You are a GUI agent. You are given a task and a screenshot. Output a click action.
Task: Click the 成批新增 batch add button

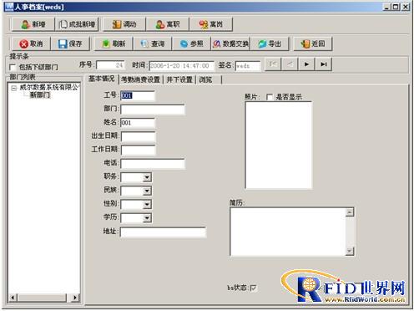point(77,24)
